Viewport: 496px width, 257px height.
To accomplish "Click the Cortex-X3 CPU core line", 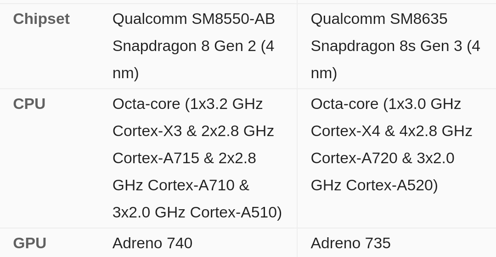I will click(x=193, y=131).
